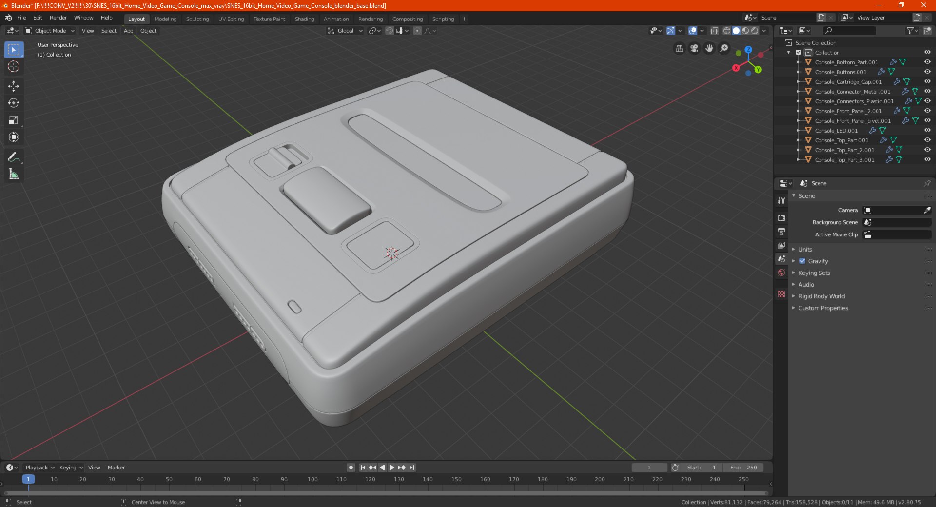Choose the Annotate tool
The width and height of the screenshot is (936, 507).
[14, 157]
